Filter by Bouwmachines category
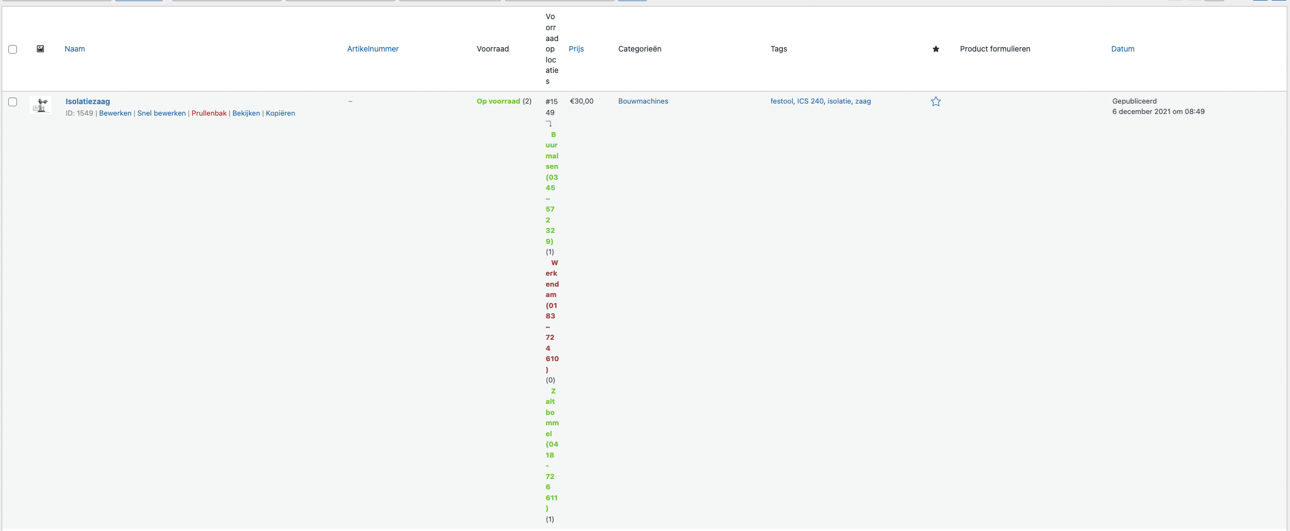Image resolution: width=1290 pixels, height=531 pixels. click(x=643, y=101)
